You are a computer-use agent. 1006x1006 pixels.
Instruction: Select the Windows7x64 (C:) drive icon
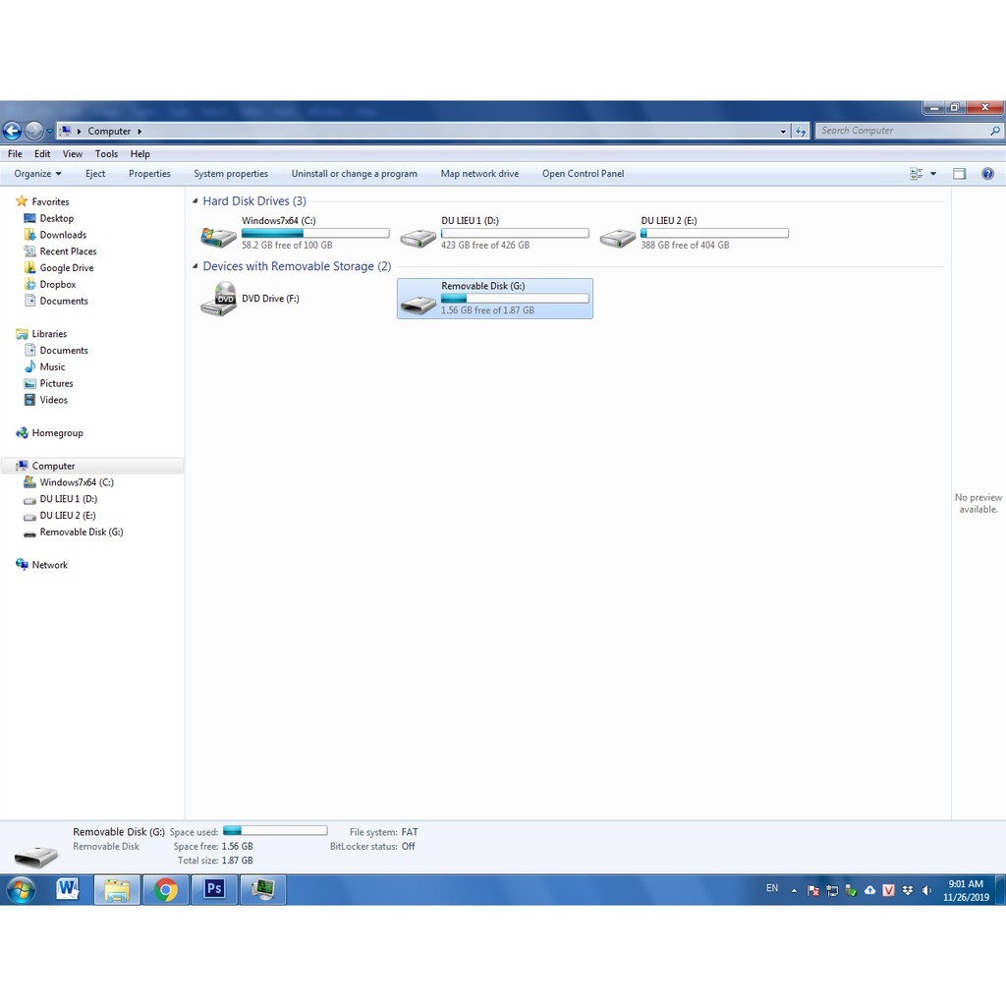pos(219,236)
